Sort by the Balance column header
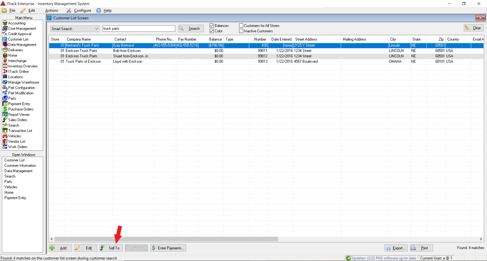This screenshot has width=487, height=261. [215, 39]
